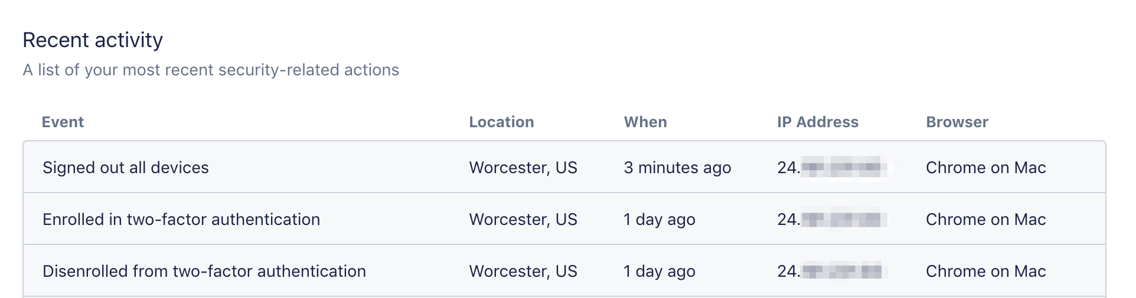This screenshot has width=1136, height=298.
Task: Select "Enrolled in two-factor authentication" event
Action: pos(181,220)
